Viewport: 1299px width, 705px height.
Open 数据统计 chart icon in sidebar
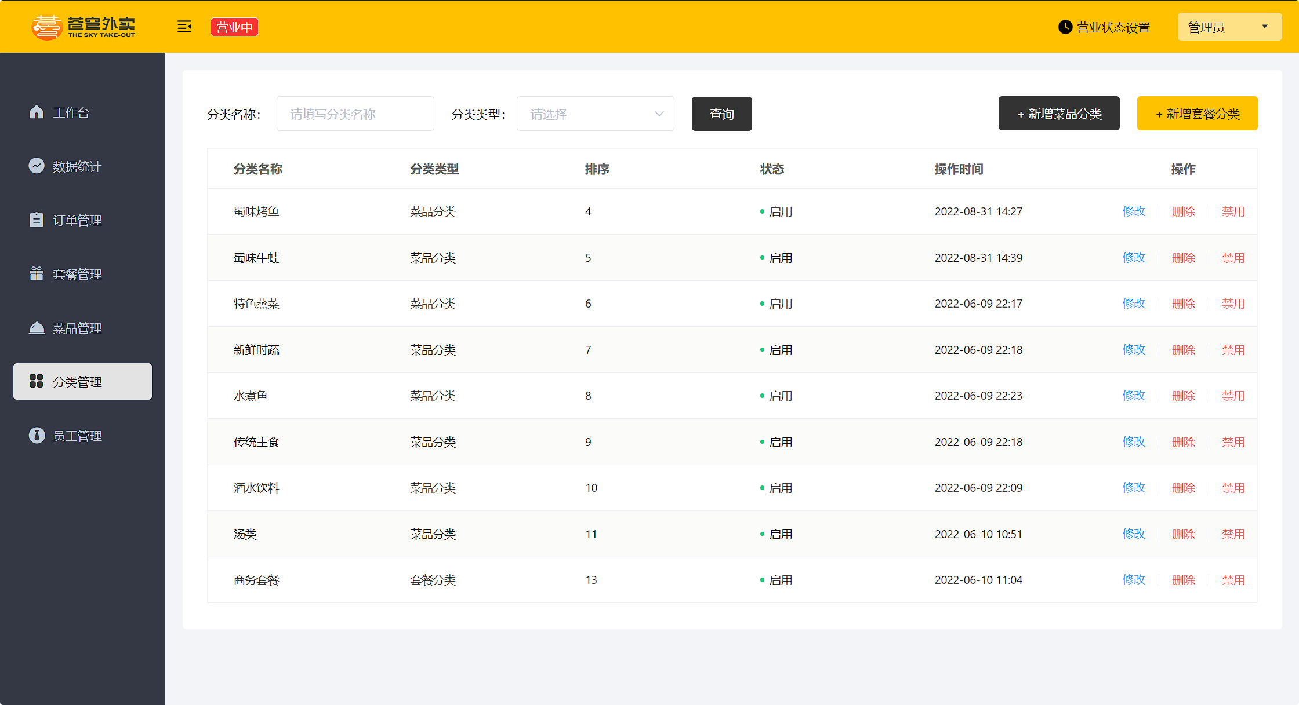click(x=37, y=166)
